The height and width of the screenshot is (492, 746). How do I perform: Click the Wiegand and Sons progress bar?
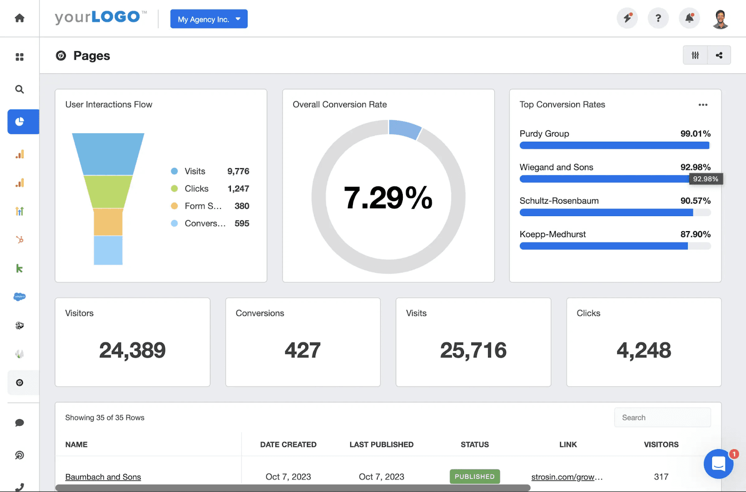606,179
